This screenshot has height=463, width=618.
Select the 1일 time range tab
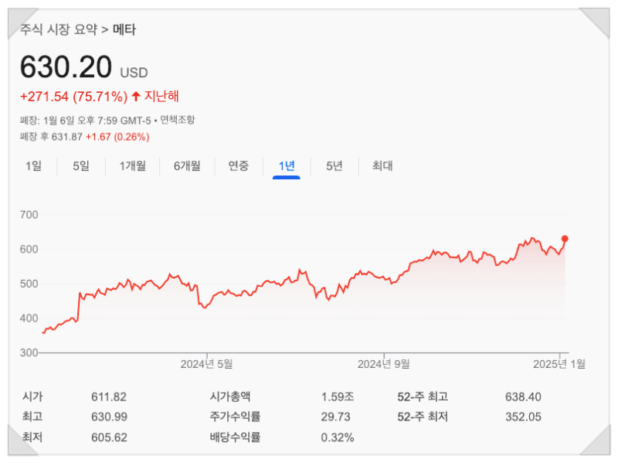(x=33, y=165)
